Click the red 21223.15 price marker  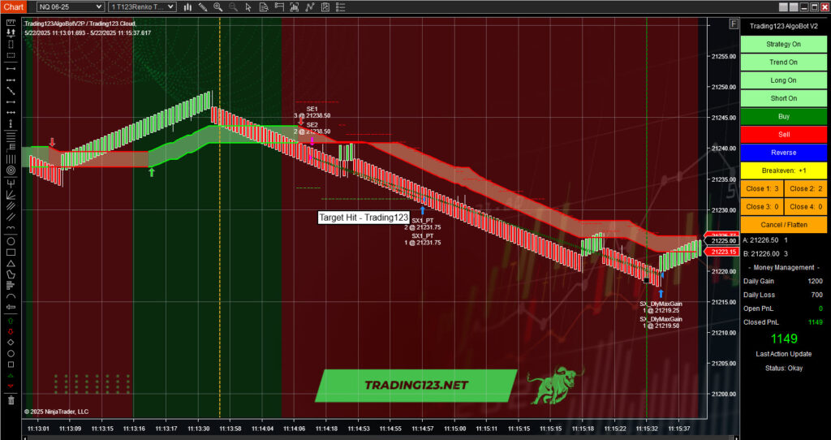tap(721, 252)
